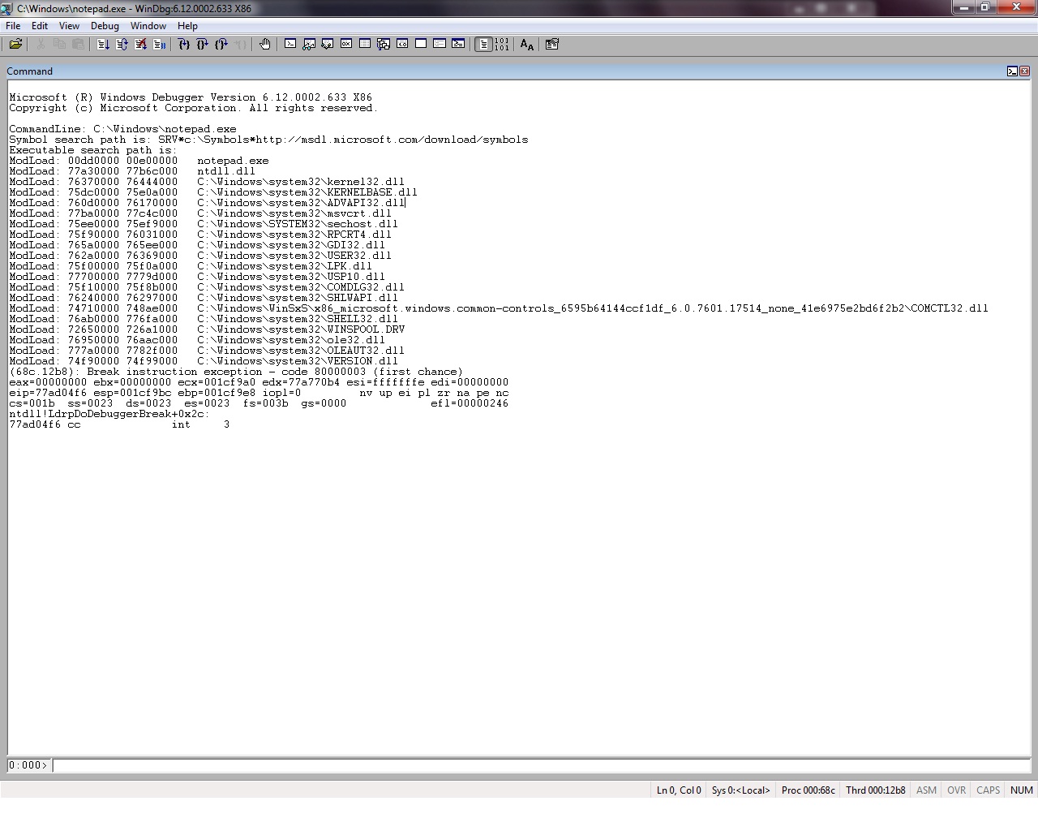1038x831 pixels.
Task: Open the Registers window icon
Action: [x=346, y=45]
